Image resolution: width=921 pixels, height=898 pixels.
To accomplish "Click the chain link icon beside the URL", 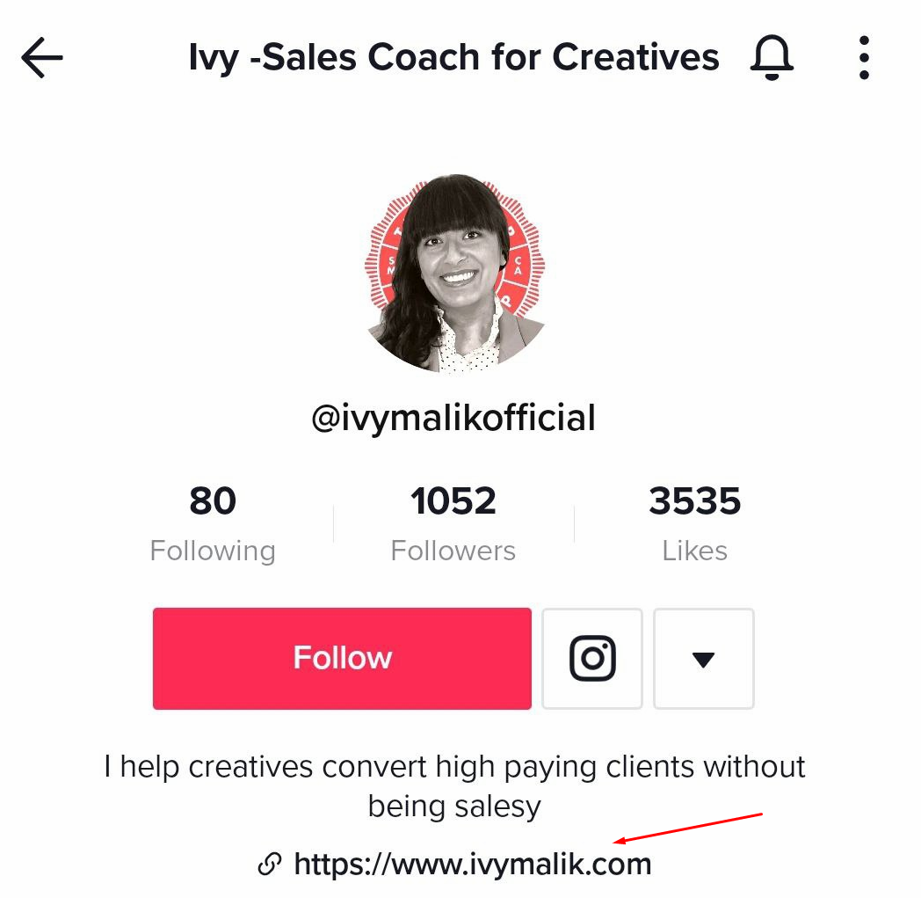I will [x=270, y=864].
